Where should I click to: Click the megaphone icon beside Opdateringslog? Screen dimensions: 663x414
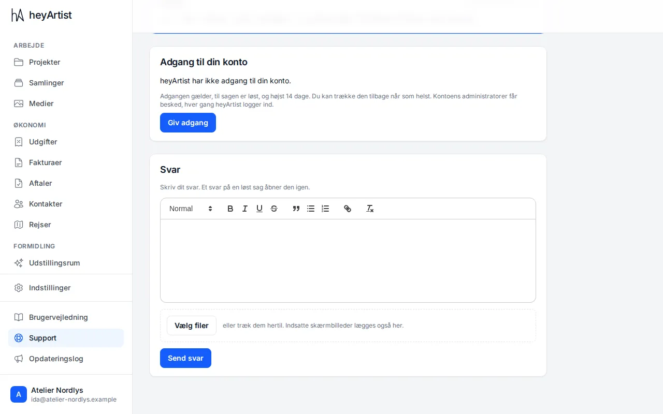click(19, 359)
